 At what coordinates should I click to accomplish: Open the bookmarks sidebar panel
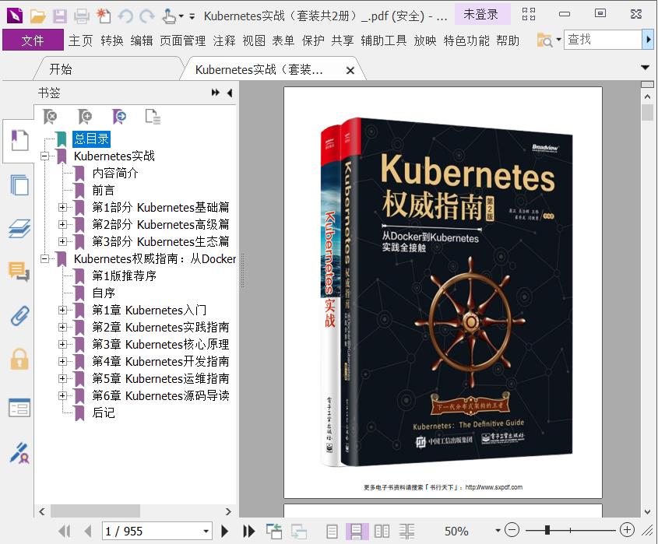(19, 141)
